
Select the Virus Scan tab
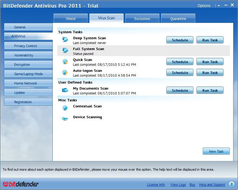106,18
